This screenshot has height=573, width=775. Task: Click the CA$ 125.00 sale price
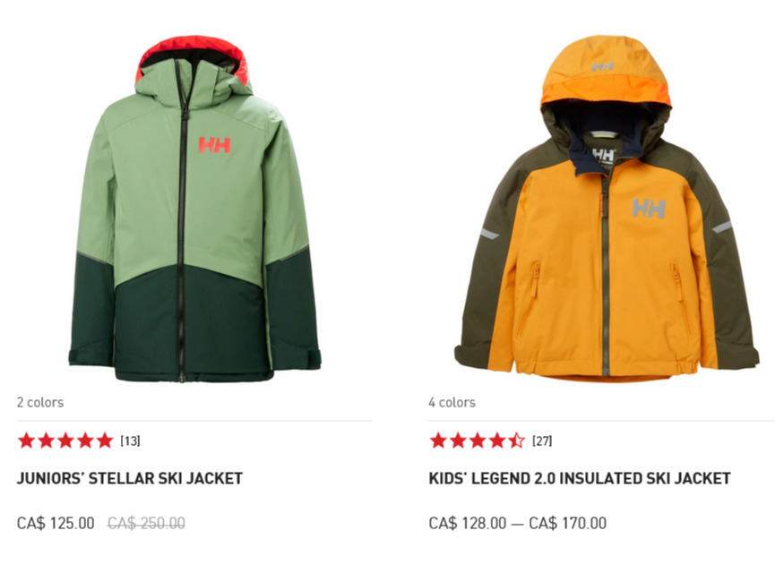pyautogui.click(x=56, y=523)
